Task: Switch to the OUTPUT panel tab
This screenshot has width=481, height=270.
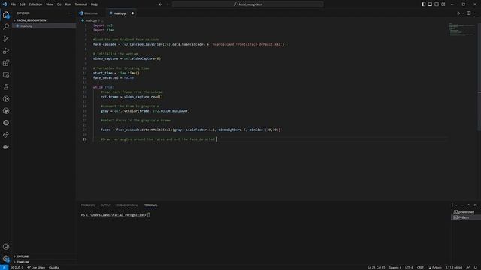Action: 105,205
